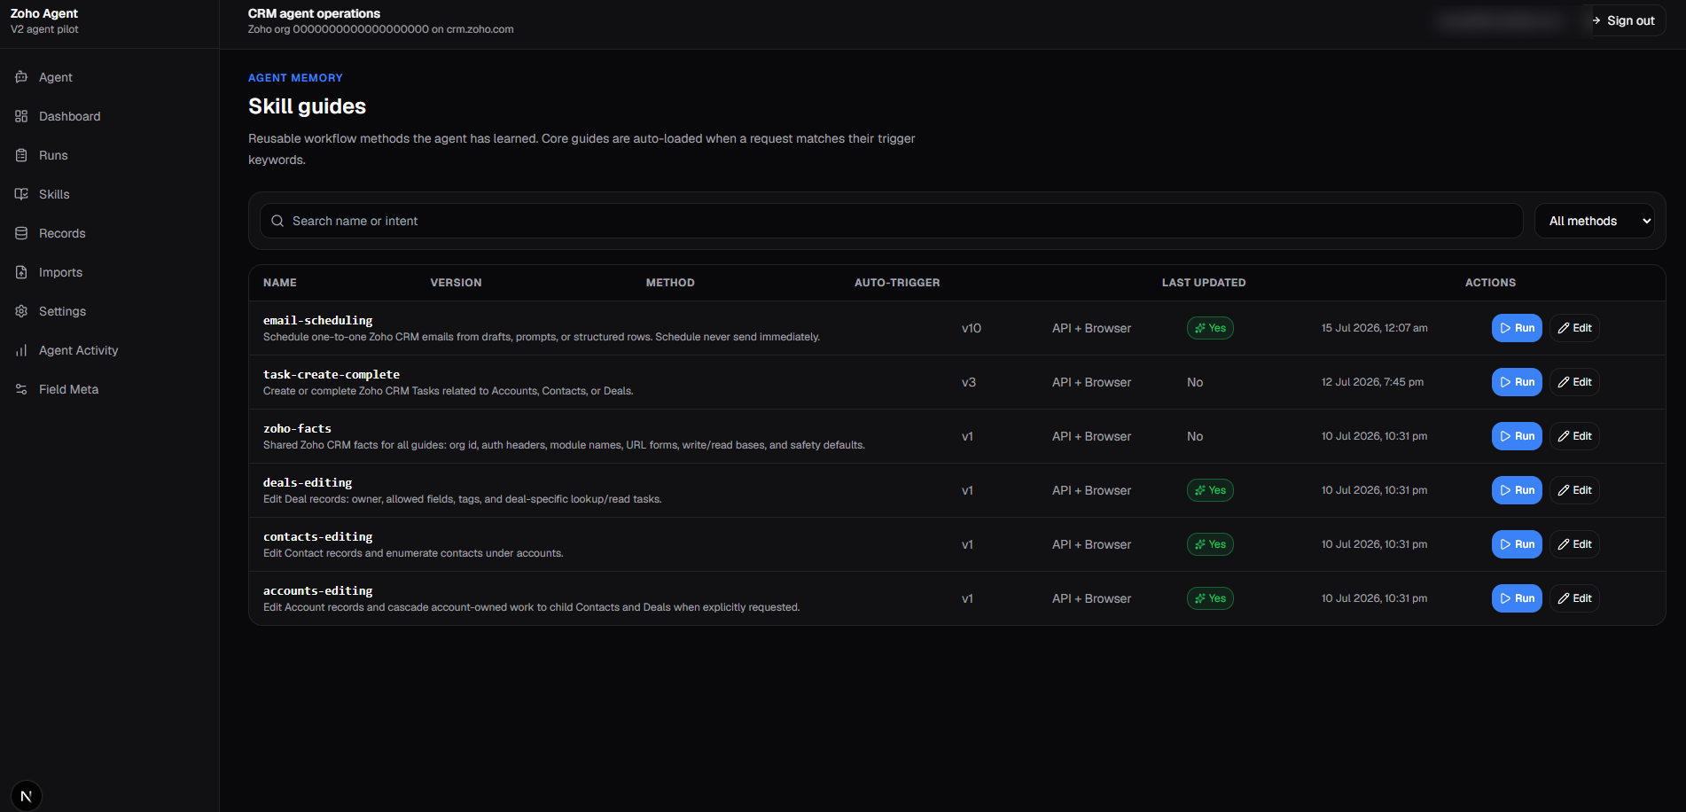Click the Yes badge for accounts-editing
Screen dimensions: 1686x812
1210,598
